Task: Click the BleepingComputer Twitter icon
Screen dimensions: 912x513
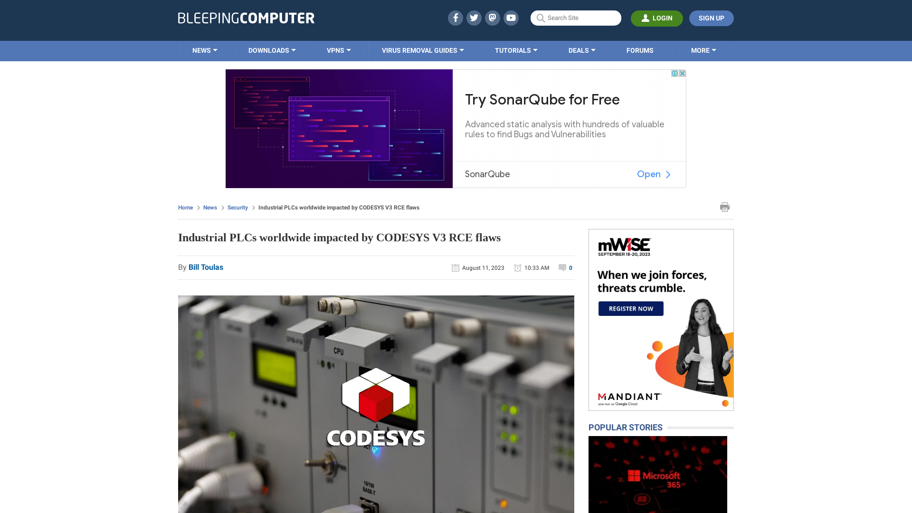Action: [474, 18]
